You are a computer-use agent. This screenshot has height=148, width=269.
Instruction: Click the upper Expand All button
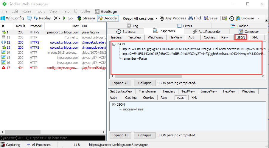(x=120, y=83)
